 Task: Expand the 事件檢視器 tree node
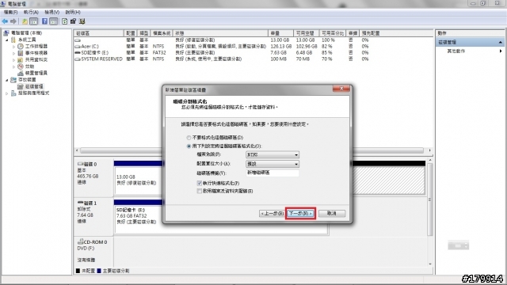14,53
